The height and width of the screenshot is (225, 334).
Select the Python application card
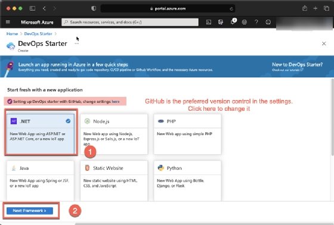187,181
